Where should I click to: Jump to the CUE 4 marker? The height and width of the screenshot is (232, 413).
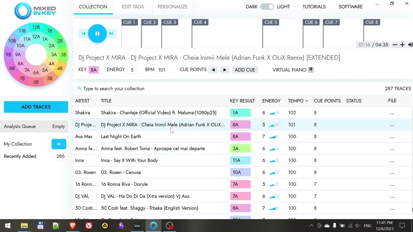(x=200, y=22)
